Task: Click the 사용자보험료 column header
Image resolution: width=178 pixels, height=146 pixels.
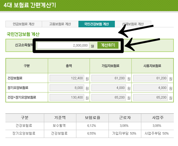Action: [x=152, y=66]
